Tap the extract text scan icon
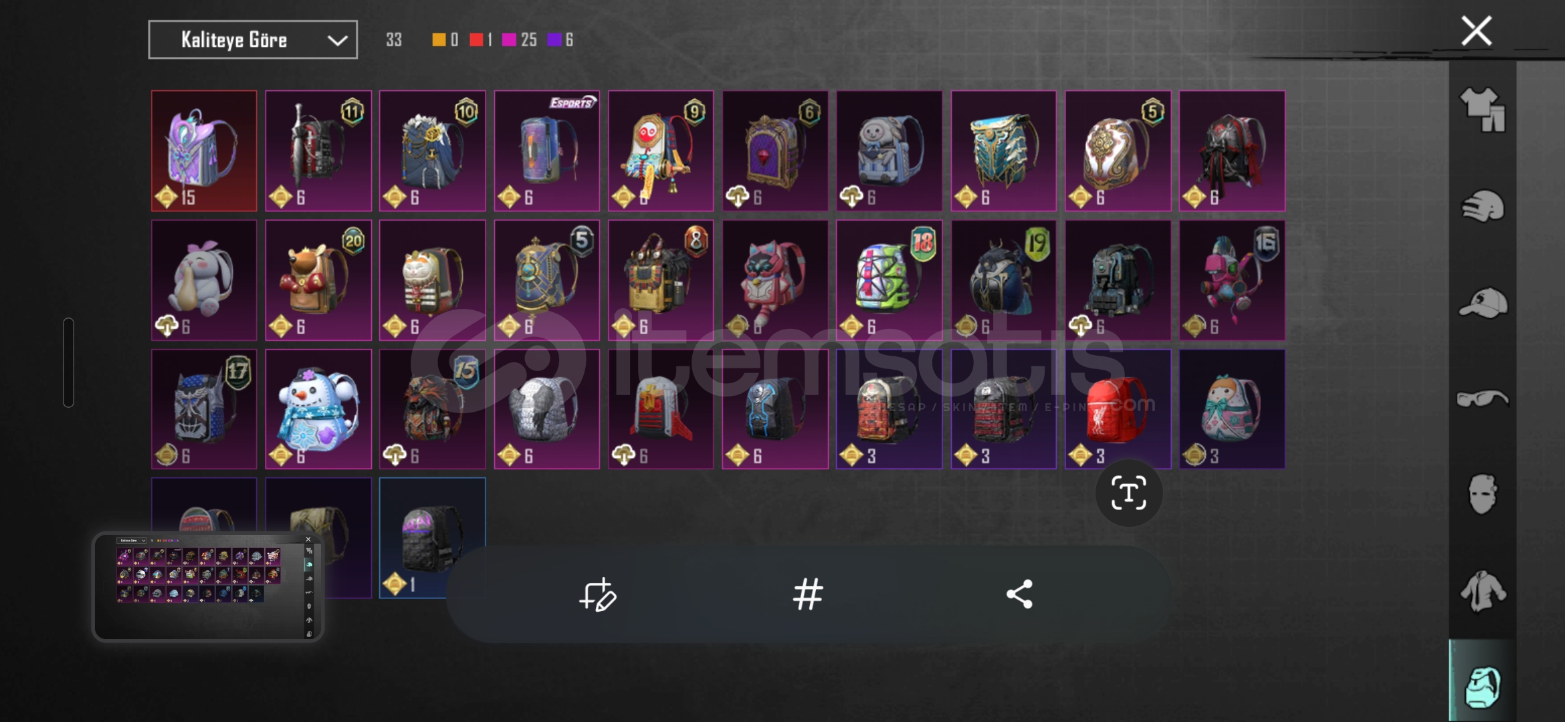The height and width of the screenshot is (722, 1565). [1129, 493]
